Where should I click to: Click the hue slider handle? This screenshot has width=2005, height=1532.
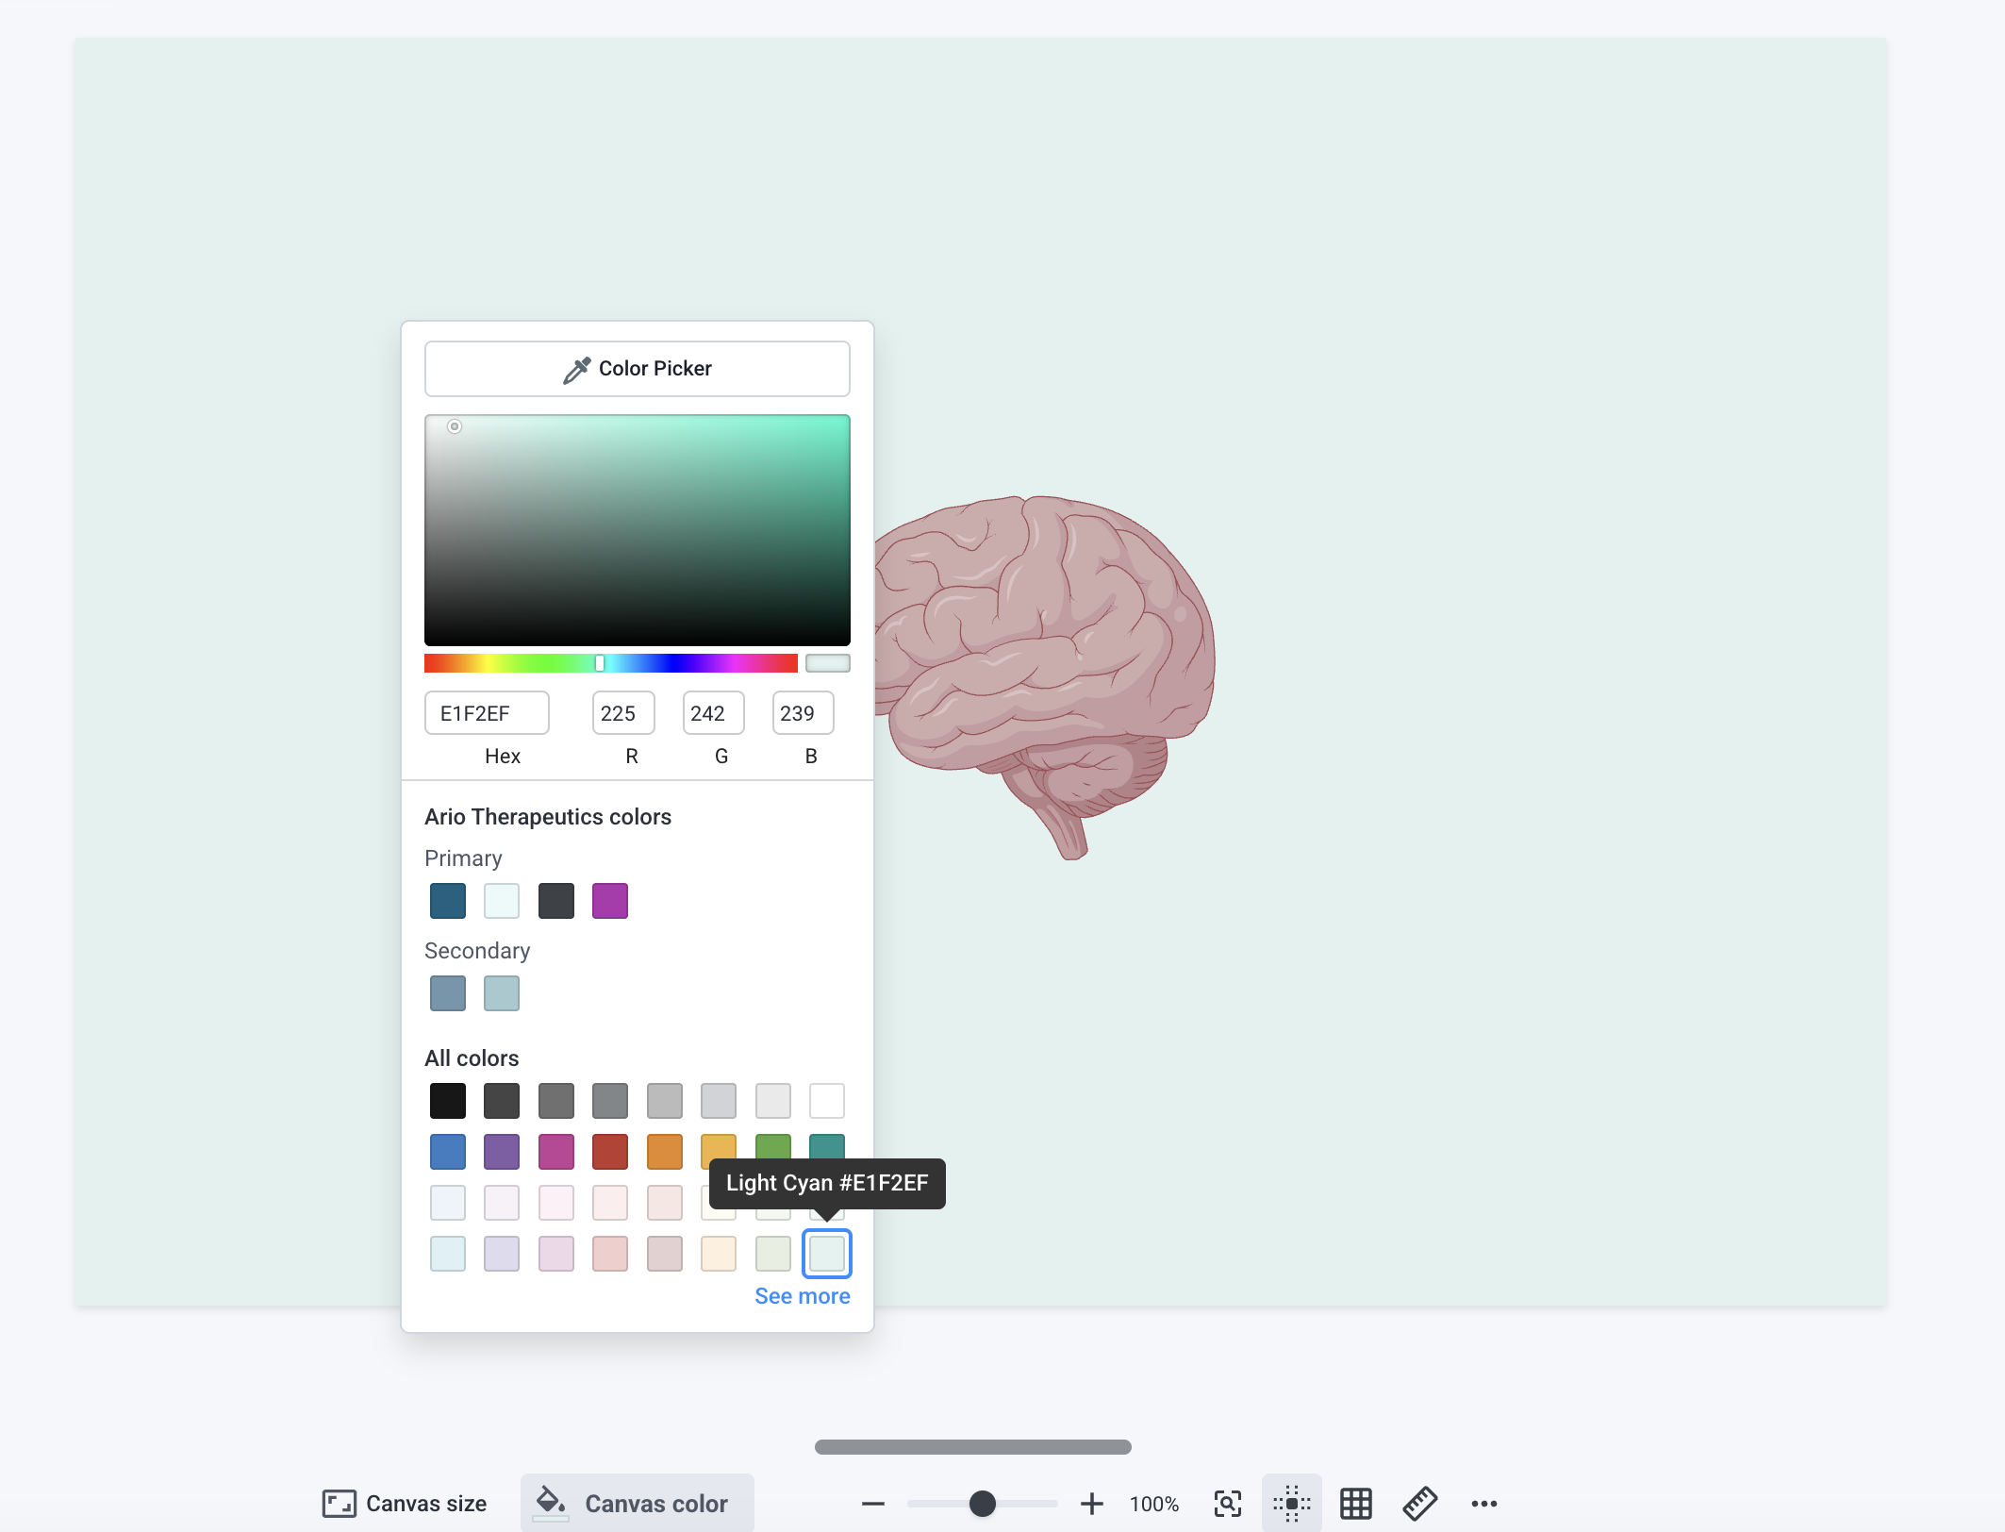tap(600, 663)
